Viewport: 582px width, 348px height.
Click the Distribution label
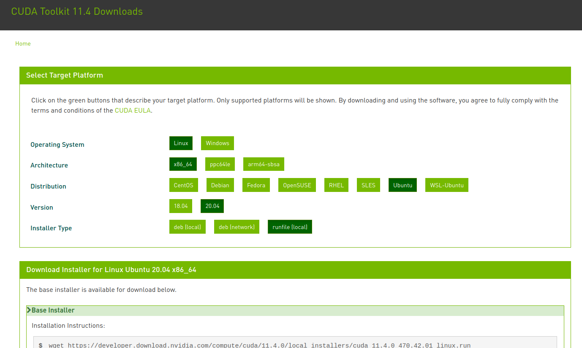pos(48,186)
